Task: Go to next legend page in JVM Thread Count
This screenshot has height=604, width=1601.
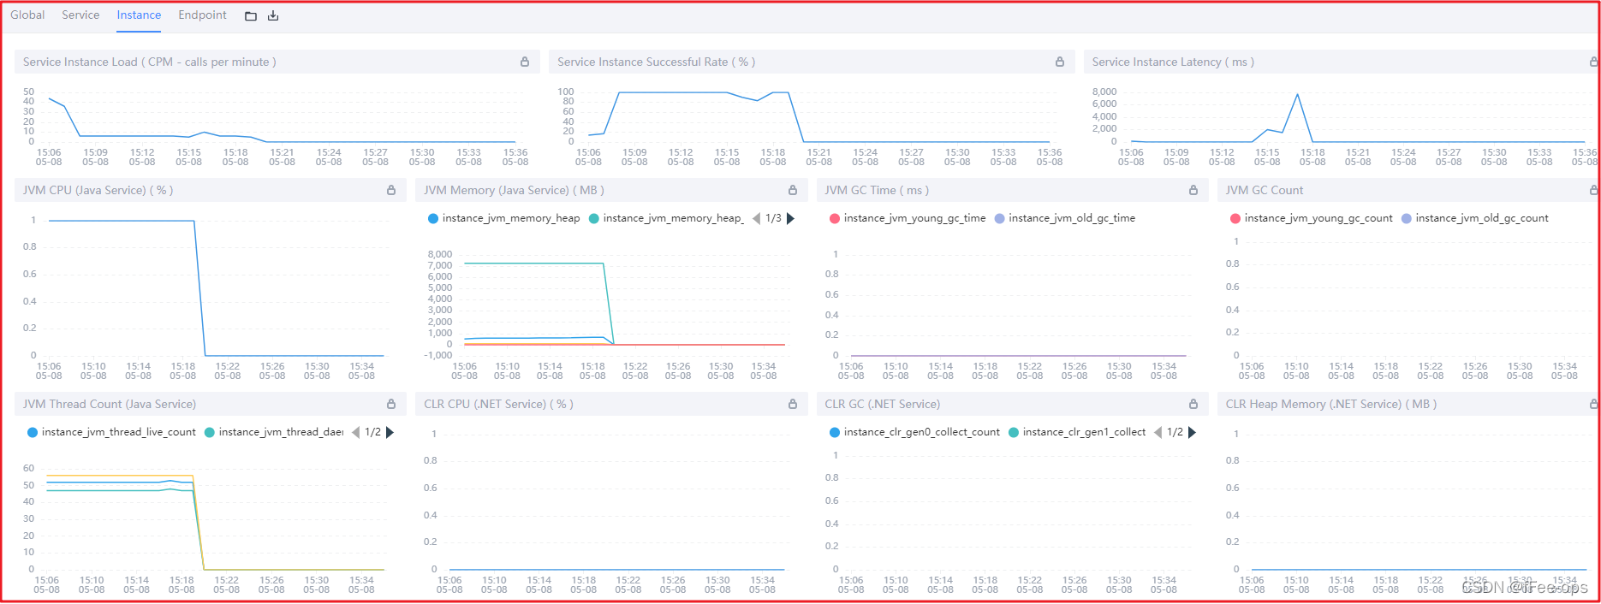Action: 390,432
